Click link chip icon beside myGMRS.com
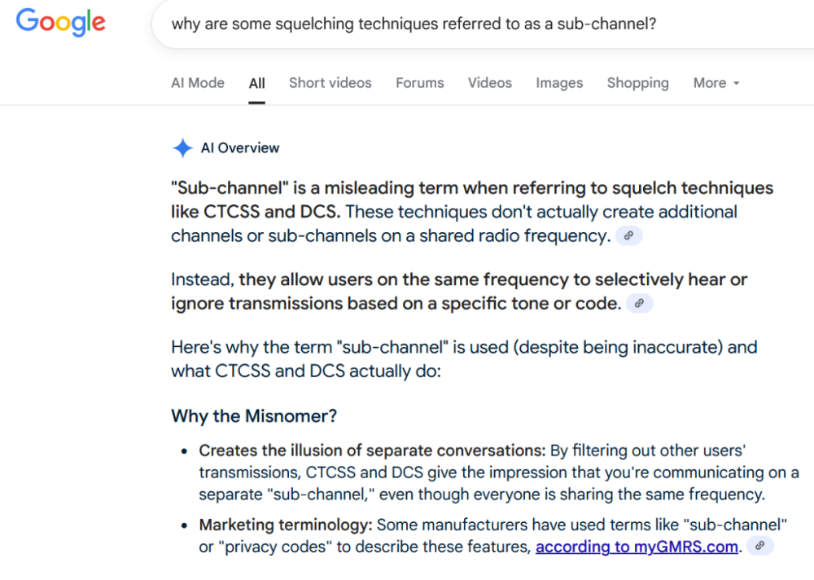The image size is (814, 580). click(759, 546)
